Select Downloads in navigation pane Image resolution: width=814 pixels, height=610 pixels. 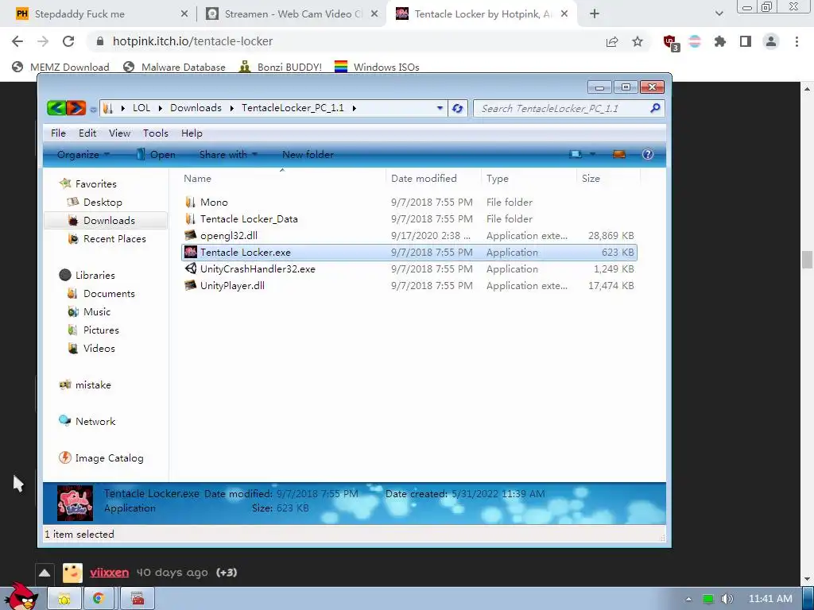[106, 221]
